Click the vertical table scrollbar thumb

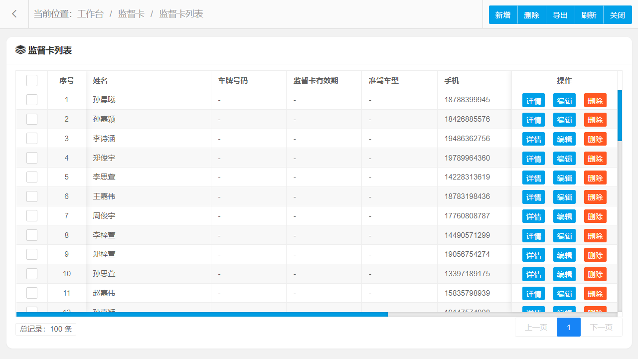point(620,116)
